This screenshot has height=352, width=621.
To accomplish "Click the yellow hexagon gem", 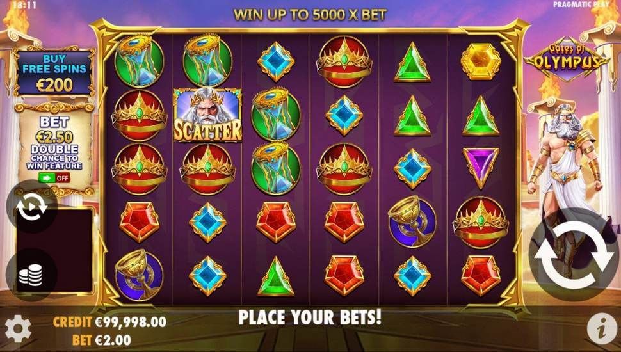I will tap(481, 61).
